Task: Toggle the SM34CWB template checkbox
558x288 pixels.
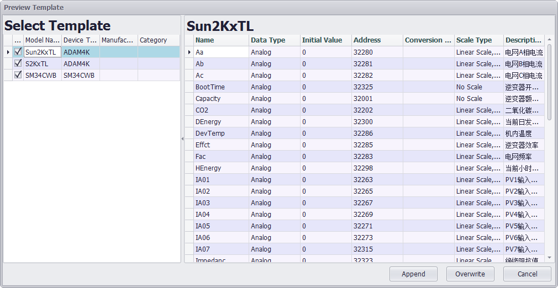Action: coord(18,75)
